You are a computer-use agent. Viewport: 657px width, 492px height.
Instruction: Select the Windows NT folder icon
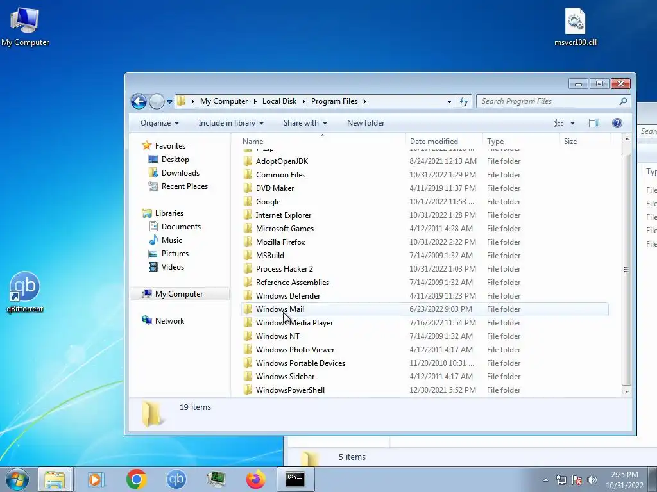pos(248,336)
